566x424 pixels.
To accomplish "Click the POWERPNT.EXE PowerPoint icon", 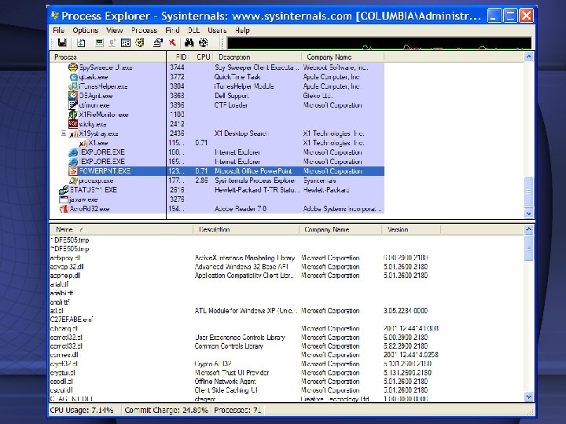I will (x=73, y=171).
